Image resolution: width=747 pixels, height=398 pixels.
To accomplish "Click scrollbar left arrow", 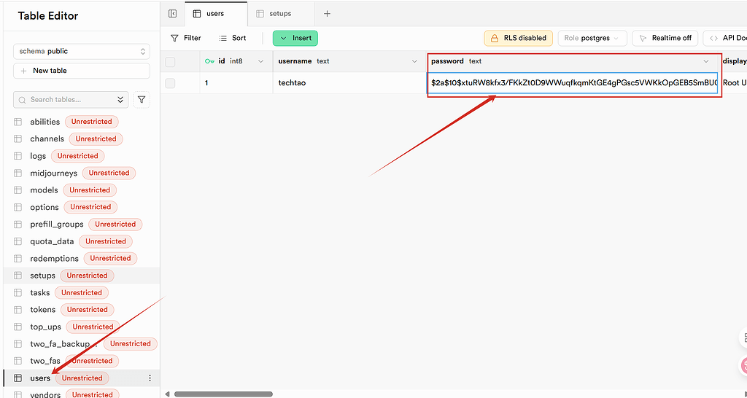I will click(167, 394).
